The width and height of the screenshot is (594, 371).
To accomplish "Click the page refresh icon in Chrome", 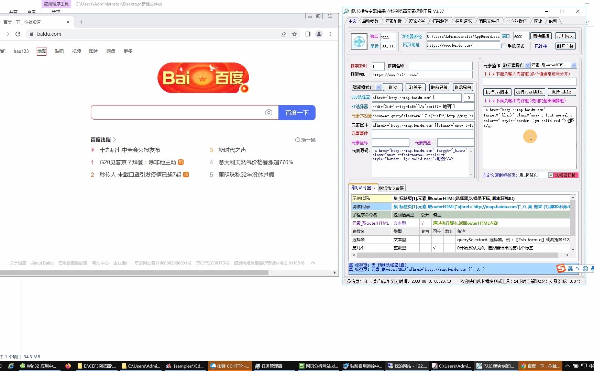I will pos(18,34).
